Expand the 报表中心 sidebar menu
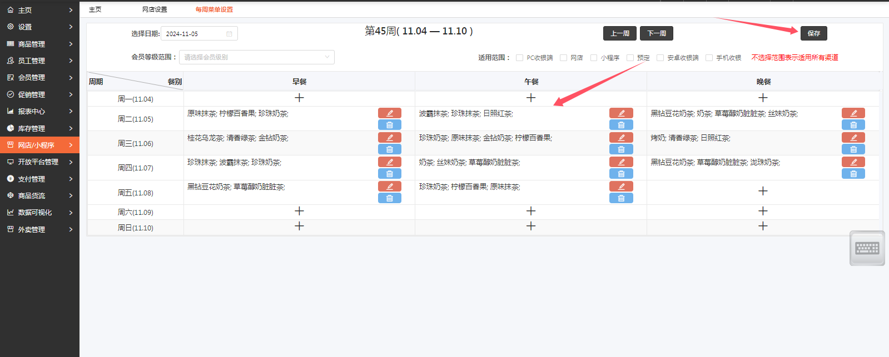Screen dimensions: 889x357 pyautogui.click(x=39, y=111)
